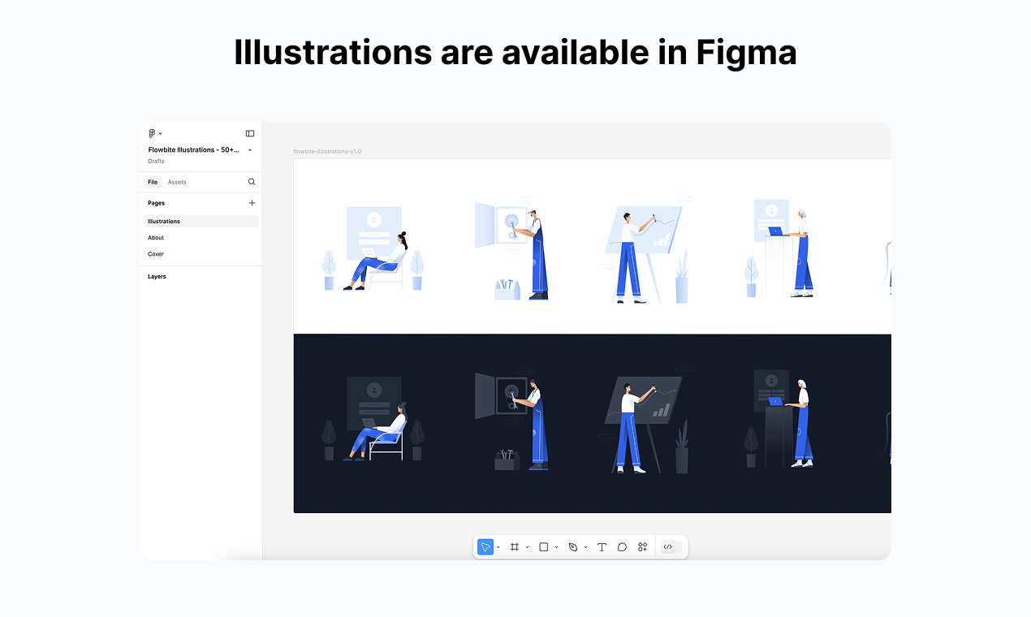The image size is (1031, 617).
Task: Select the dark mechanic with safe illustration
Action: point(511,421)
